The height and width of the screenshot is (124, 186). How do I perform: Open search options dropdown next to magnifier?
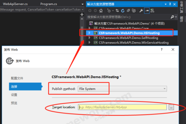(x=176, y=17)
